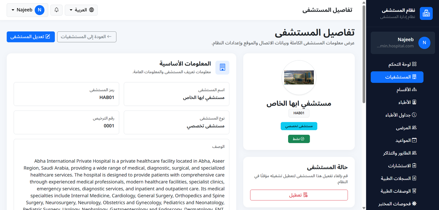The height and width of the screenshot is (210, 439).
Task: Click the hospital system logo icon
Action: (x=426, y=13)
